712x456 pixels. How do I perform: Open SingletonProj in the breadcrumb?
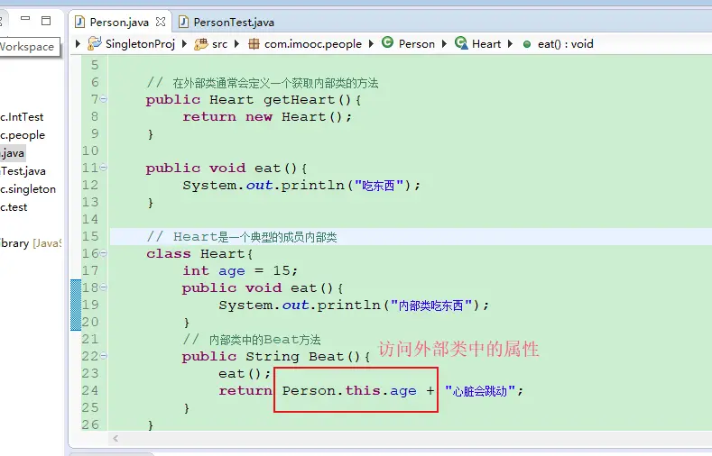click(x=140, y=44)
